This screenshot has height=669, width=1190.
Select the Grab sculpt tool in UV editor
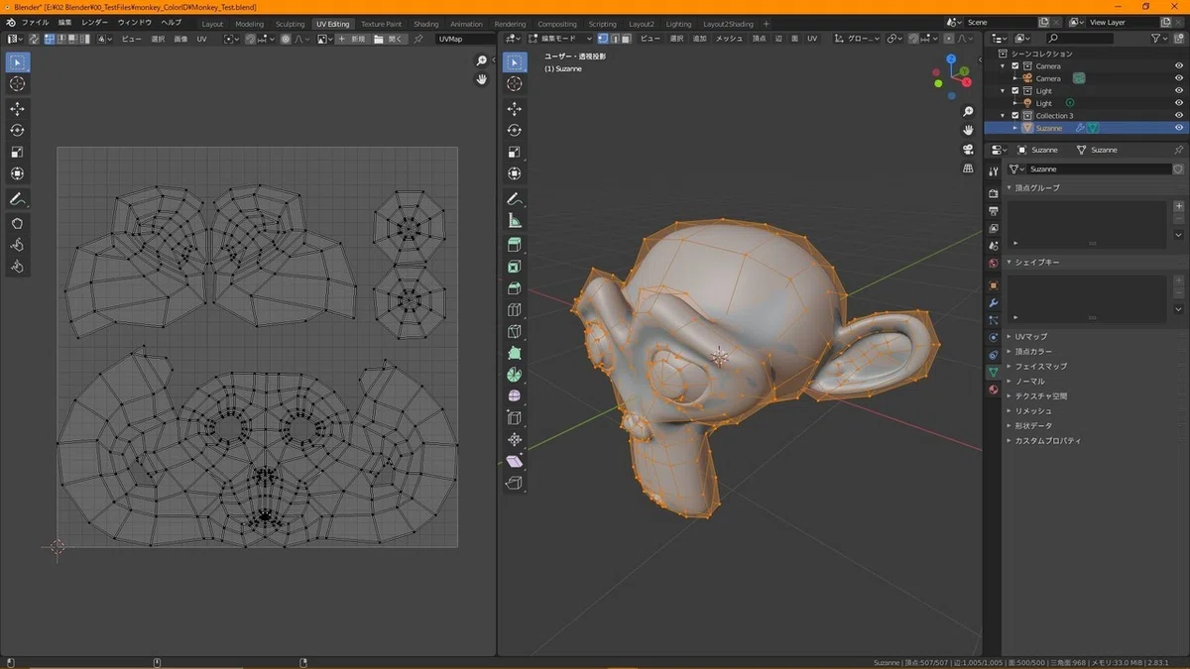coord(17,223)
